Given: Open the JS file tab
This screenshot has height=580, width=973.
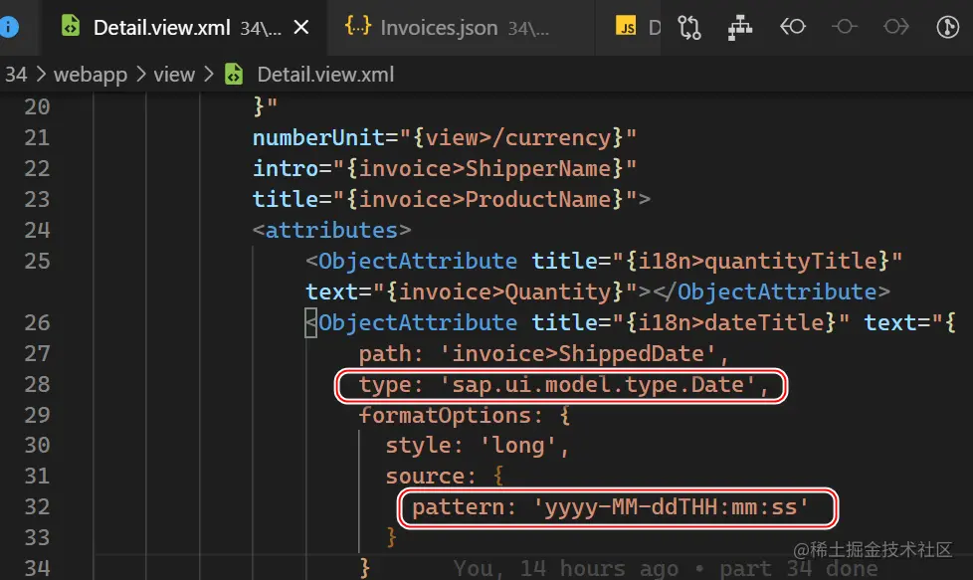Looking at the screenshot, I should (628, 27).
